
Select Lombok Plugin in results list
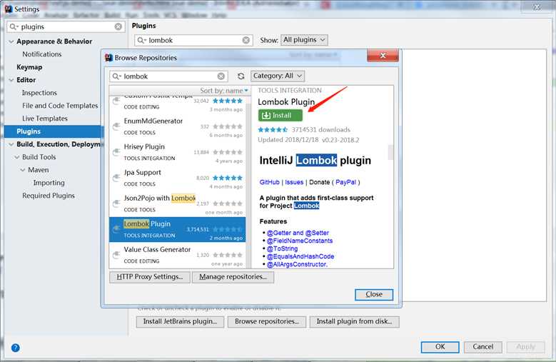[x=177, y=230]
